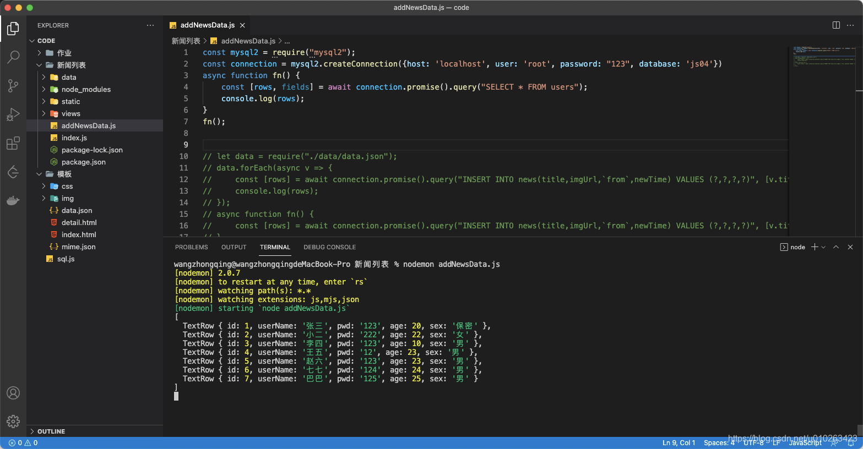Open the new terminal launch profile dropdown
The height and width of the screenshot is (449, 863).
pos(823,247)
